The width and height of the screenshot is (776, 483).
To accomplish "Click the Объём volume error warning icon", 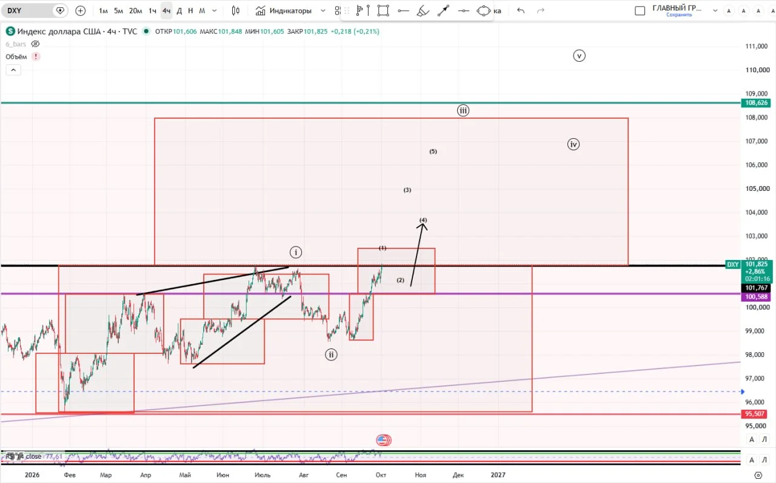I will pyautogui.click(x=36, y=56).
